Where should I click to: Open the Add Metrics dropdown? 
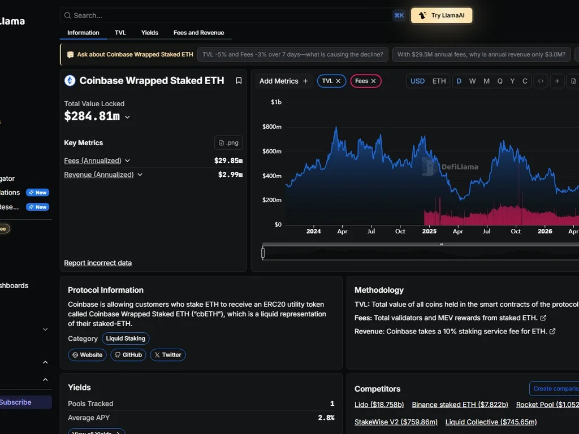point(283,81)
